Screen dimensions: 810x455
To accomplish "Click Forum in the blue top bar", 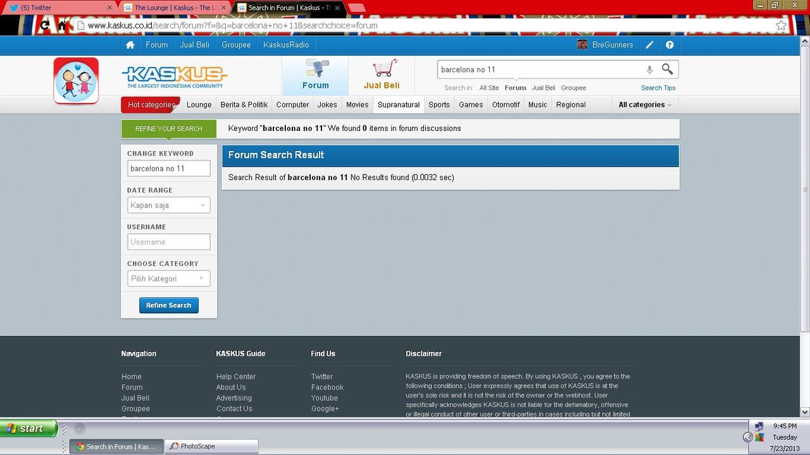I will [156, 45].
